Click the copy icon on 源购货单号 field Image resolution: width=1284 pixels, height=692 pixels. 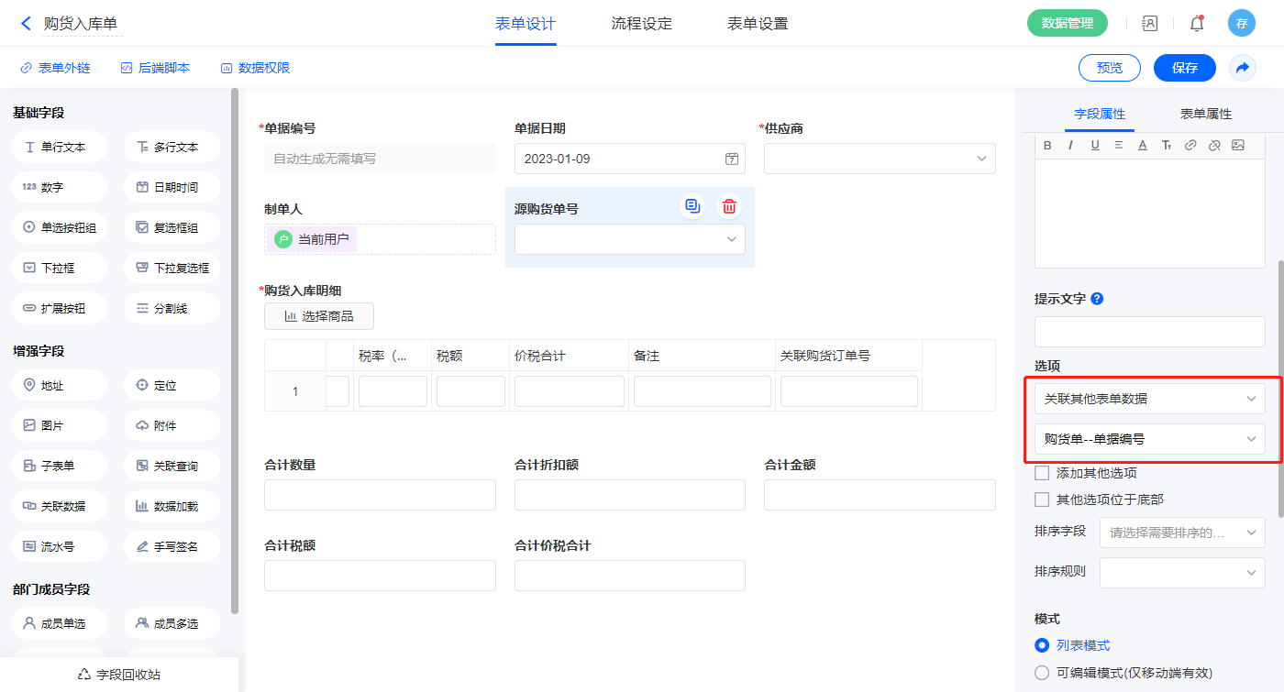pyautogui.click(x=692, y=206)
